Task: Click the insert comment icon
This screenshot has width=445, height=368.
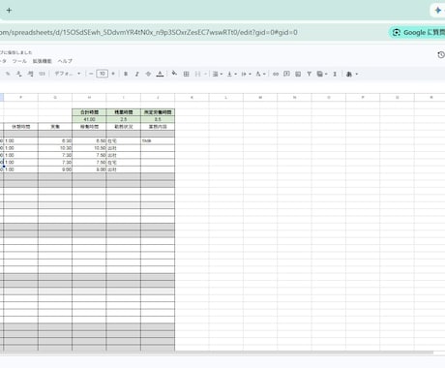Action: [x=286, y=74]
